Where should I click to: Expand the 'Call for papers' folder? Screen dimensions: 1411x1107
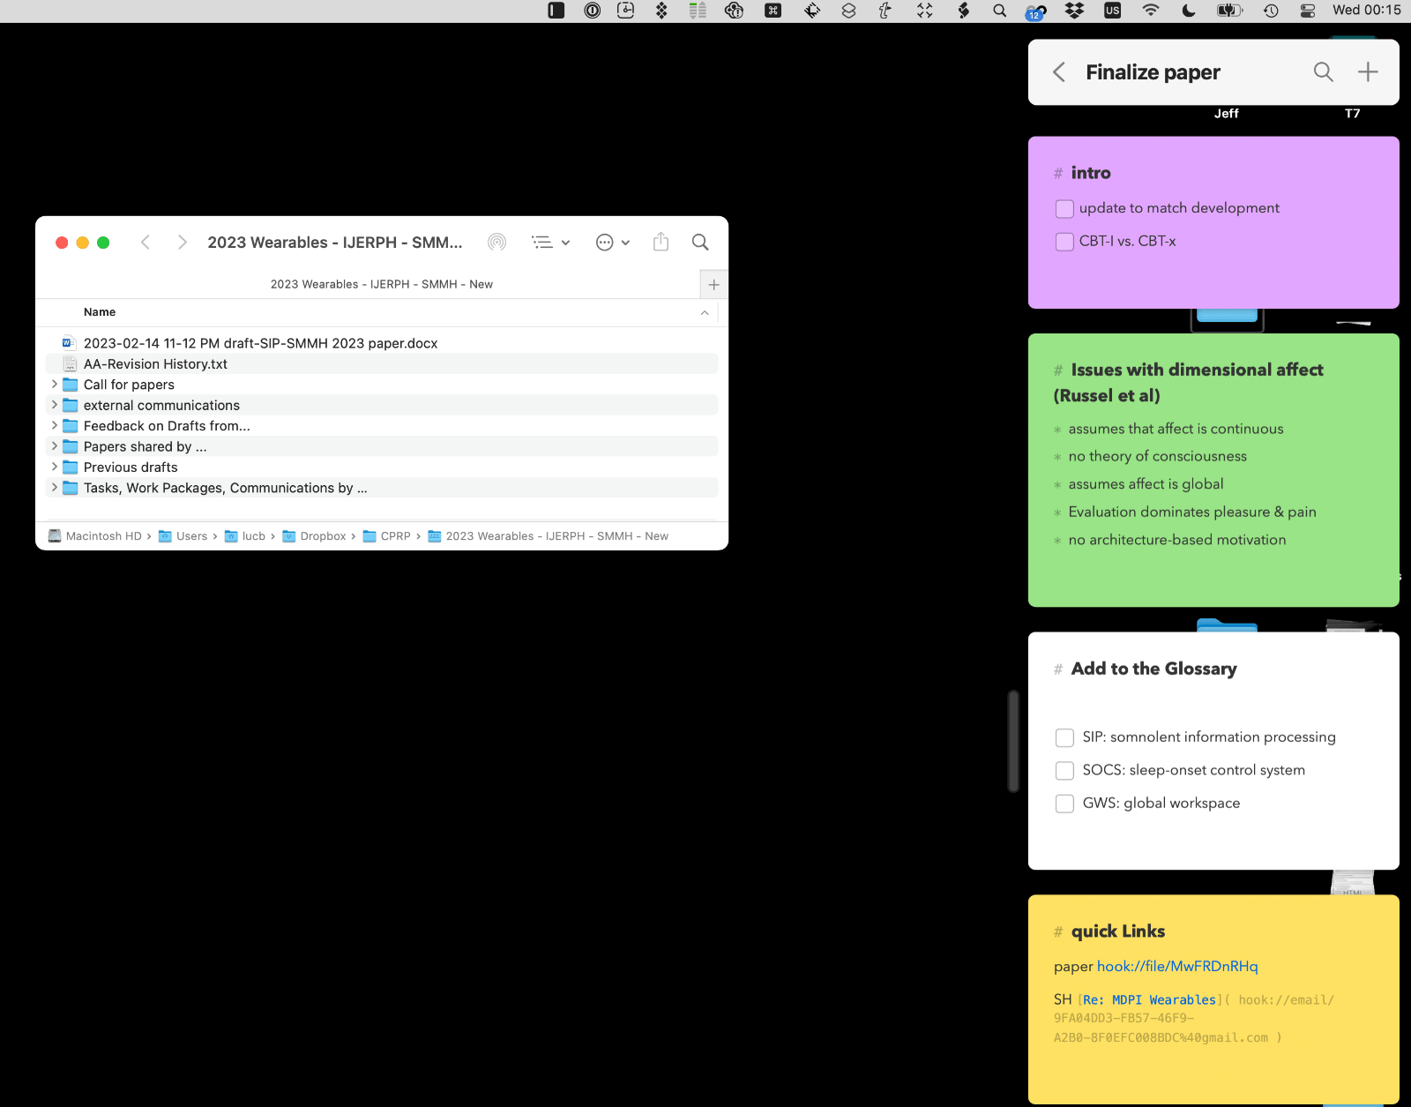55,385
